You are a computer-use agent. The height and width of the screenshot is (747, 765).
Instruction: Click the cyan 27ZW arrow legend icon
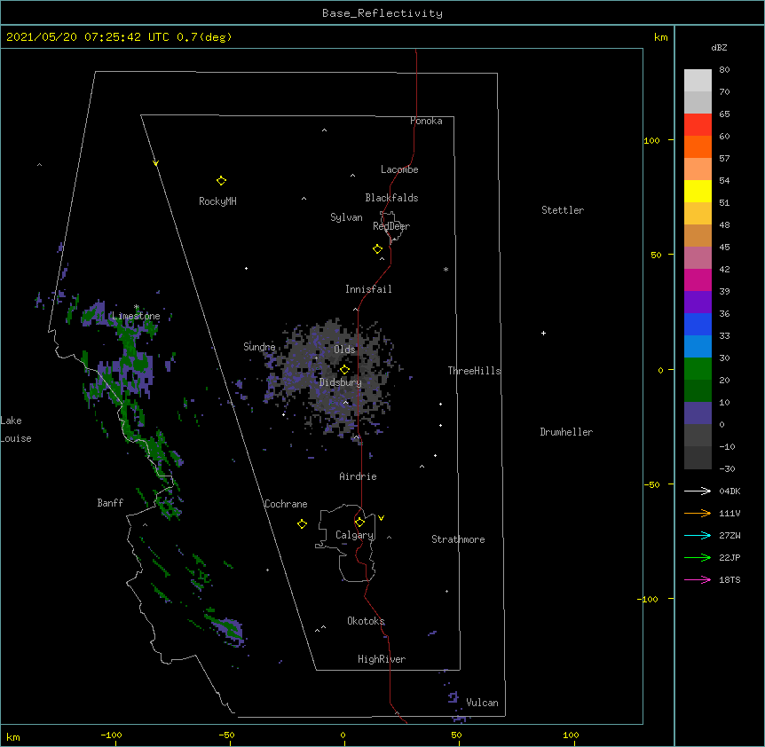tap(698, 535)
